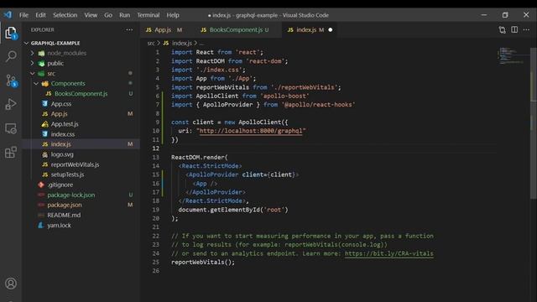Click the svg icon beside logo.svg
The height and width of the screenshot is (302, 537).
tap(44, 154)
